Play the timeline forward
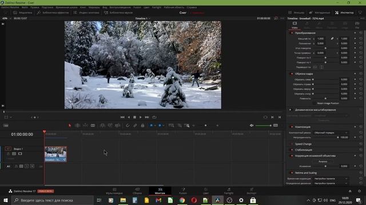Viewport: 366px width, 205px height. [141, 117]
